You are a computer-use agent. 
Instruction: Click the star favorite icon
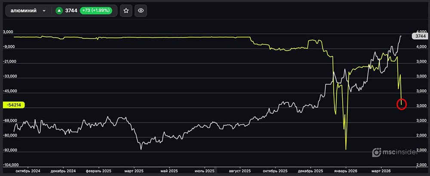tap(126, 11)
